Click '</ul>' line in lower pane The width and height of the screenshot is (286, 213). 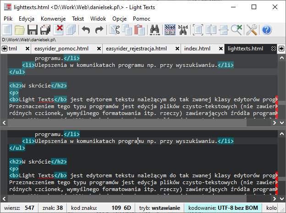coord(17,148)
